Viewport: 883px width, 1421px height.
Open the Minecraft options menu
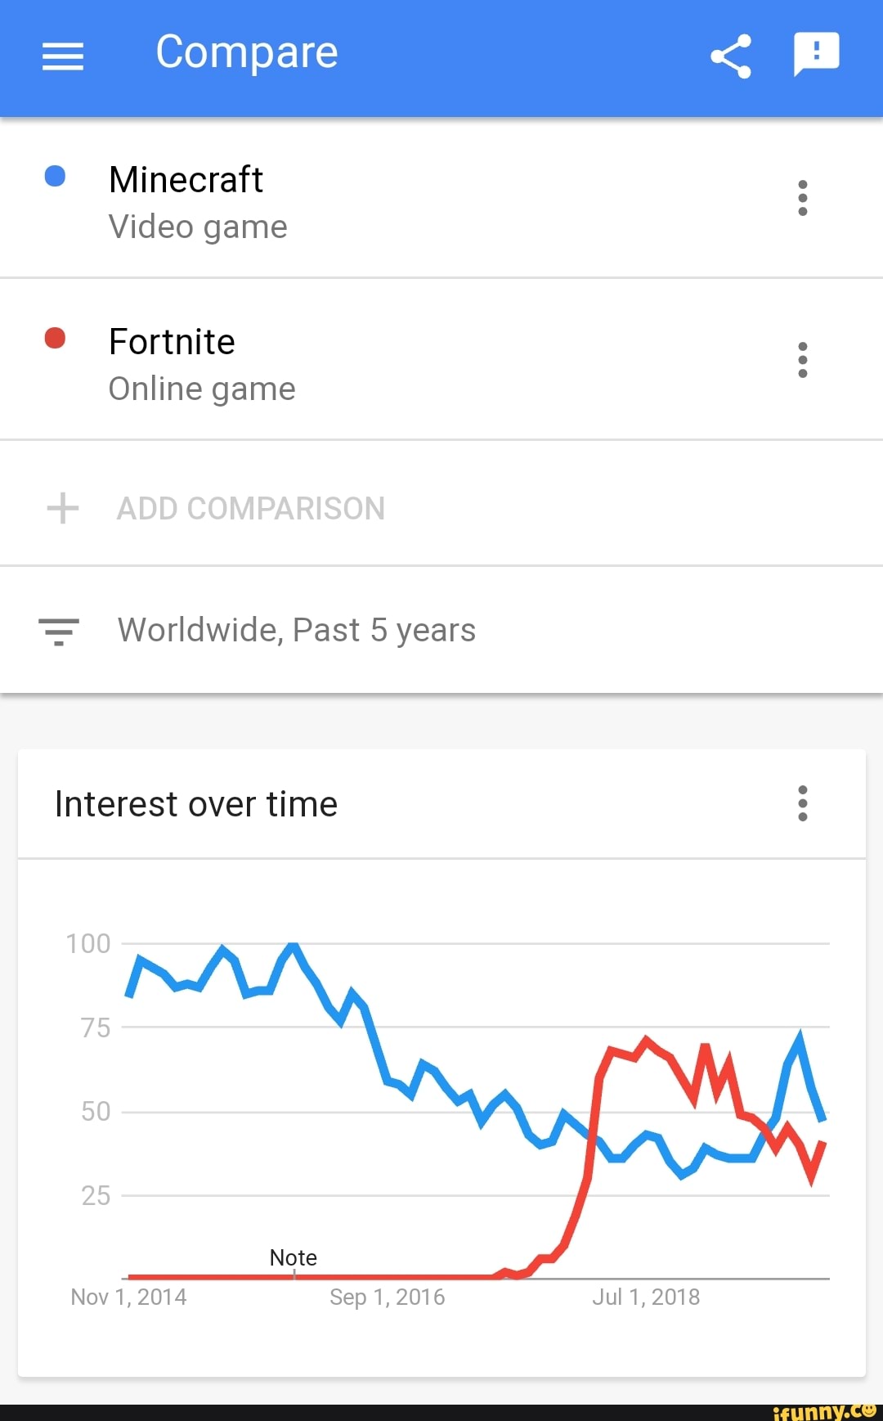click(x=802, y=197)
